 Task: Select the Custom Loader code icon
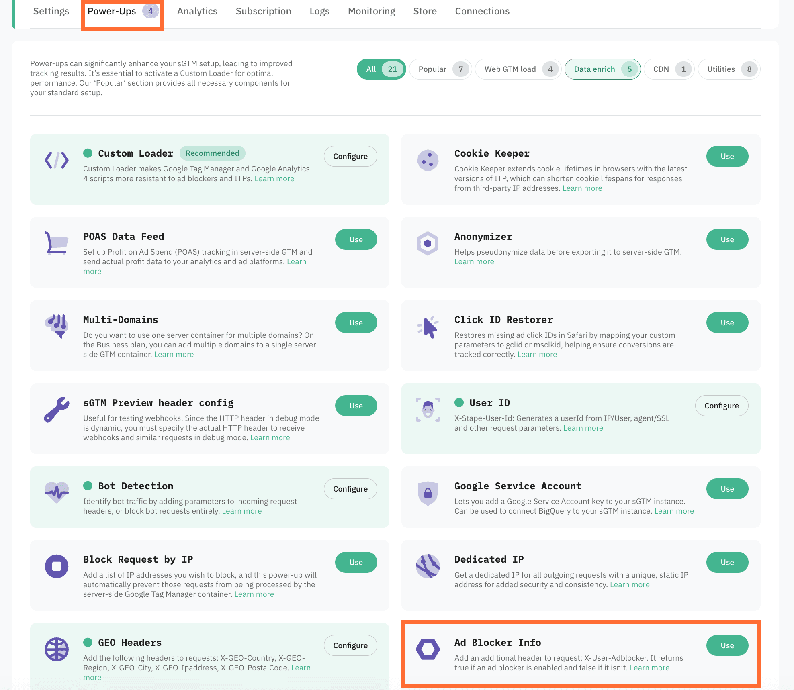click(x=57, y=160)
